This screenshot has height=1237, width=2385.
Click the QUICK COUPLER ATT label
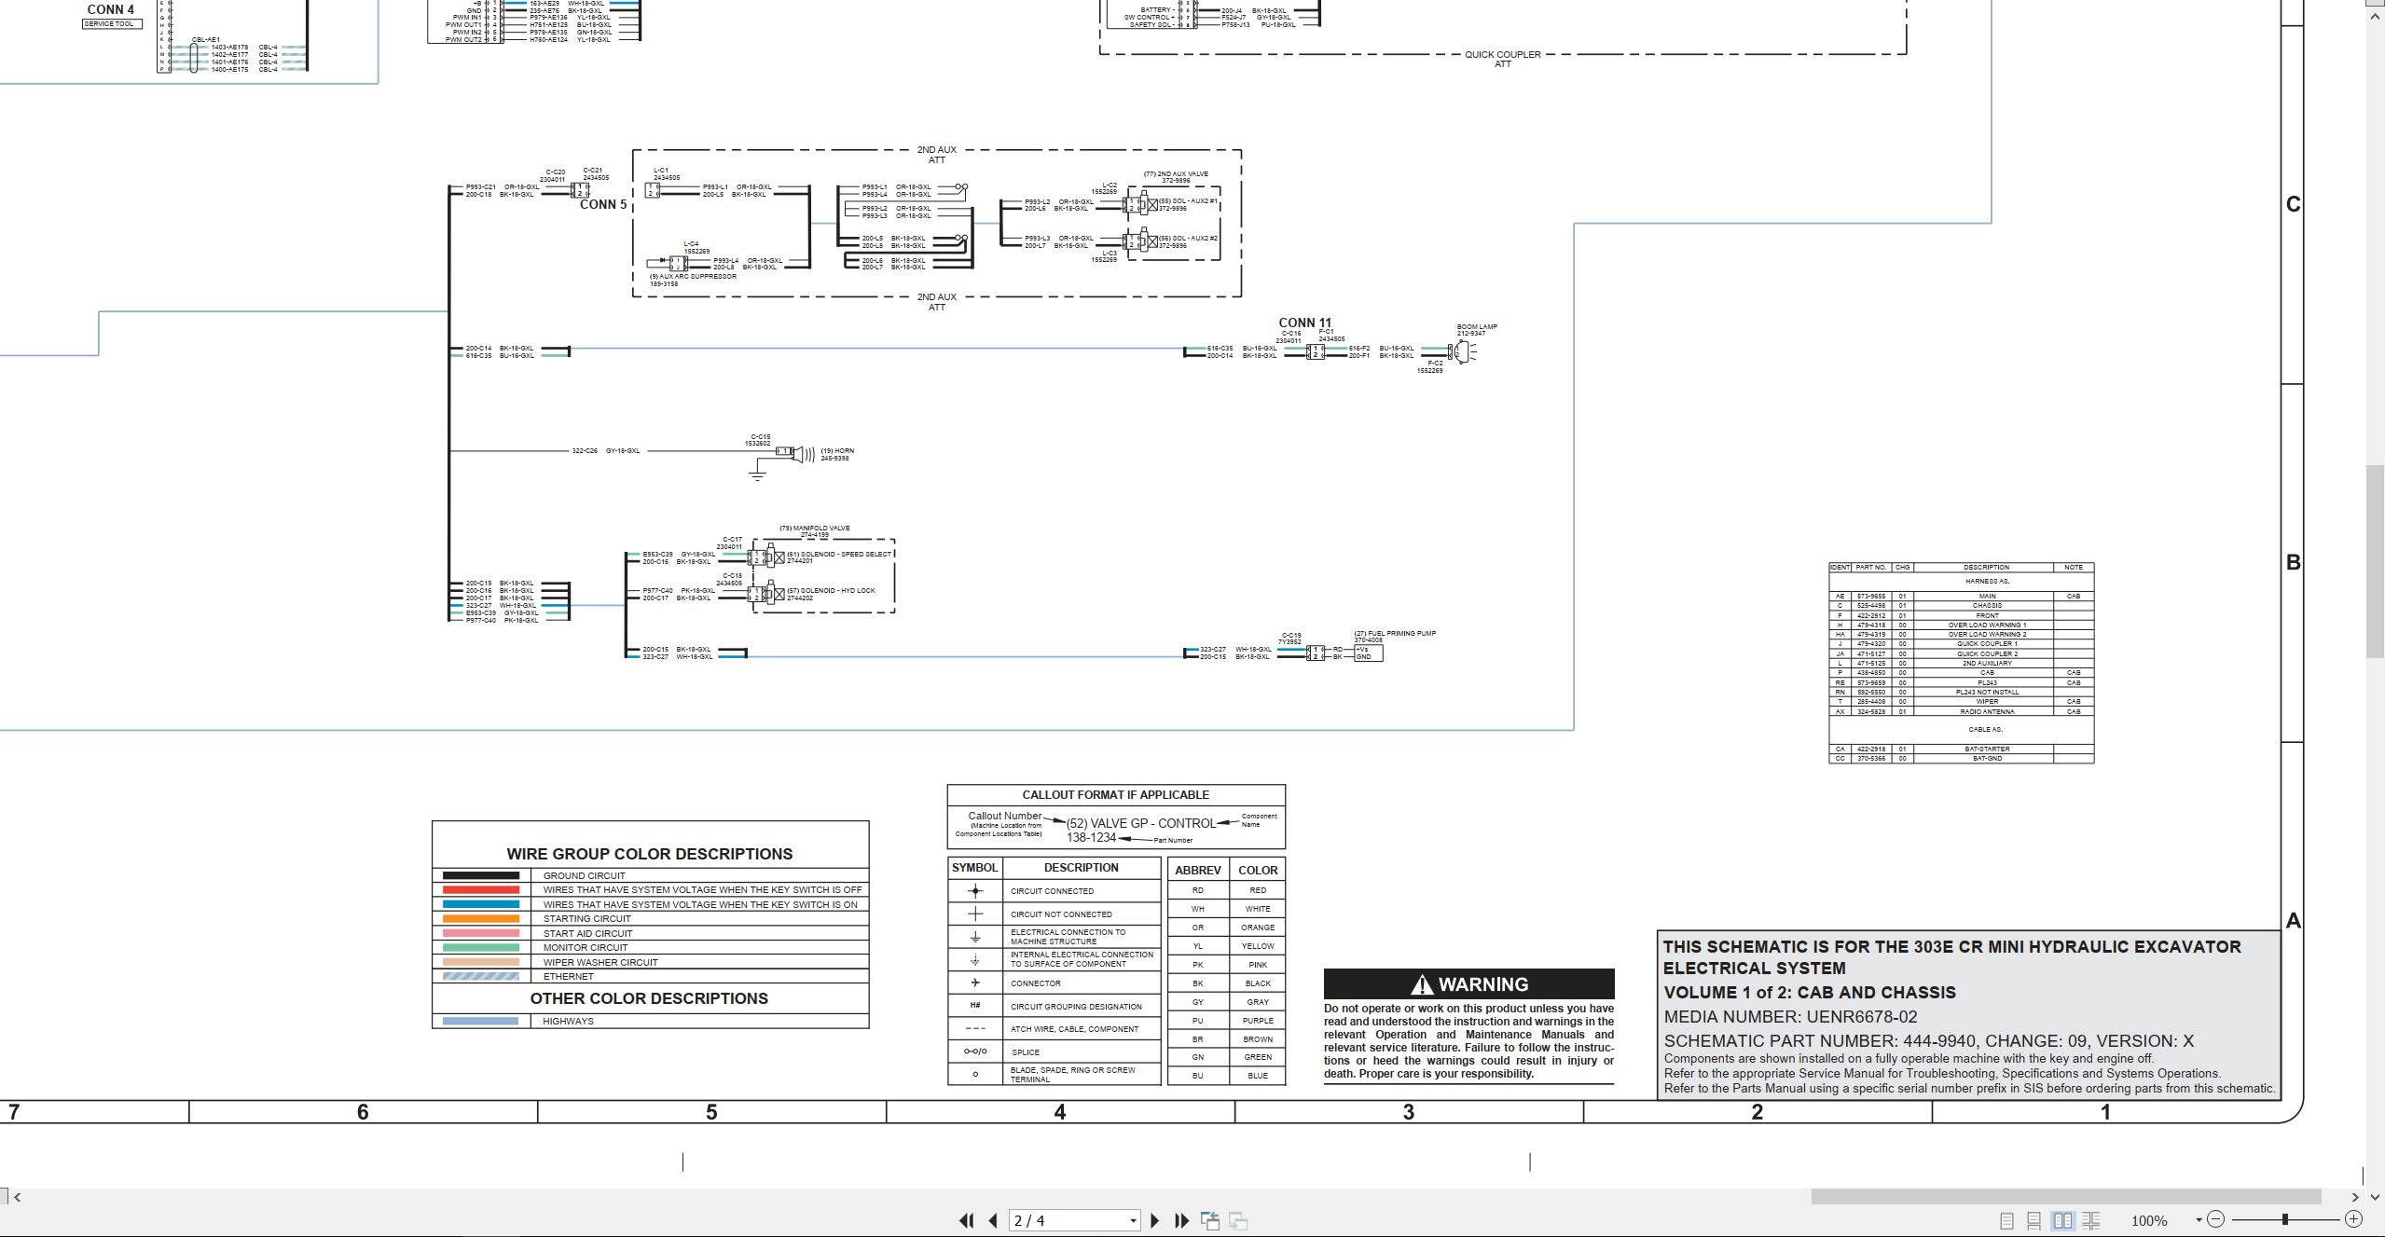click(1503, 59)
